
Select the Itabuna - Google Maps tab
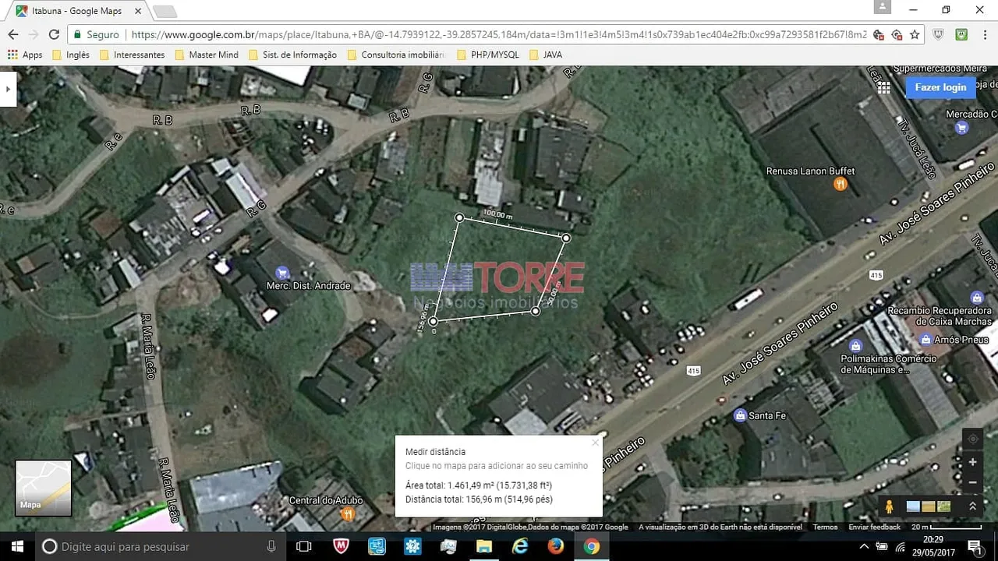tap(76, 11)
